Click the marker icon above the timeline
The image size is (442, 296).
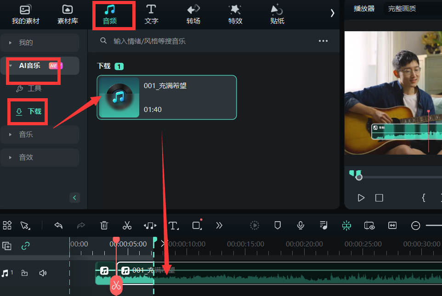click(278, 225)
